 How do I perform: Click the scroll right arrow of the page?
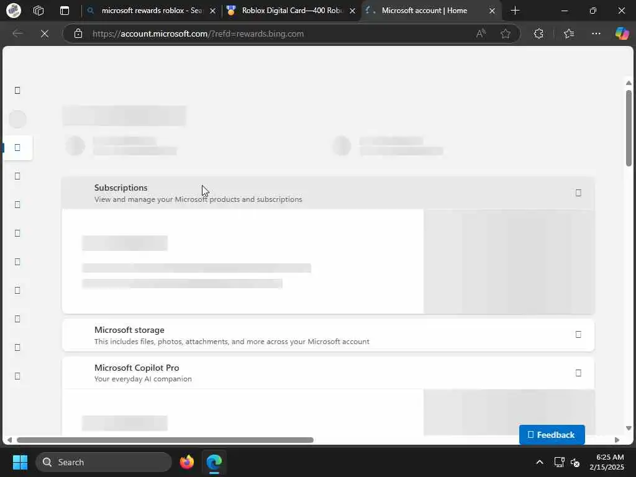(617, 440)
